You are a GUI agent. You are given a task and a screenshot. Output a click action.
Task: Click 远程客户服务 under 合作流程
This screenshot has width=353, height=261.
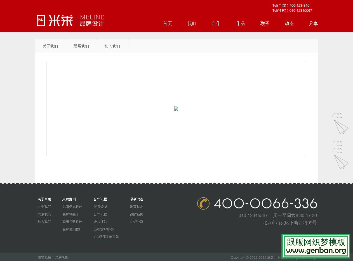pos(103,229)
